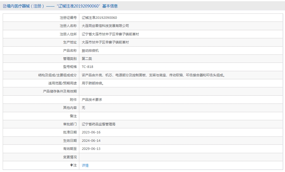Image resolution: width=285 pixels, height=172 pixels.
Task: Click effective date 2024-06-14
Action: pos(91,141)
